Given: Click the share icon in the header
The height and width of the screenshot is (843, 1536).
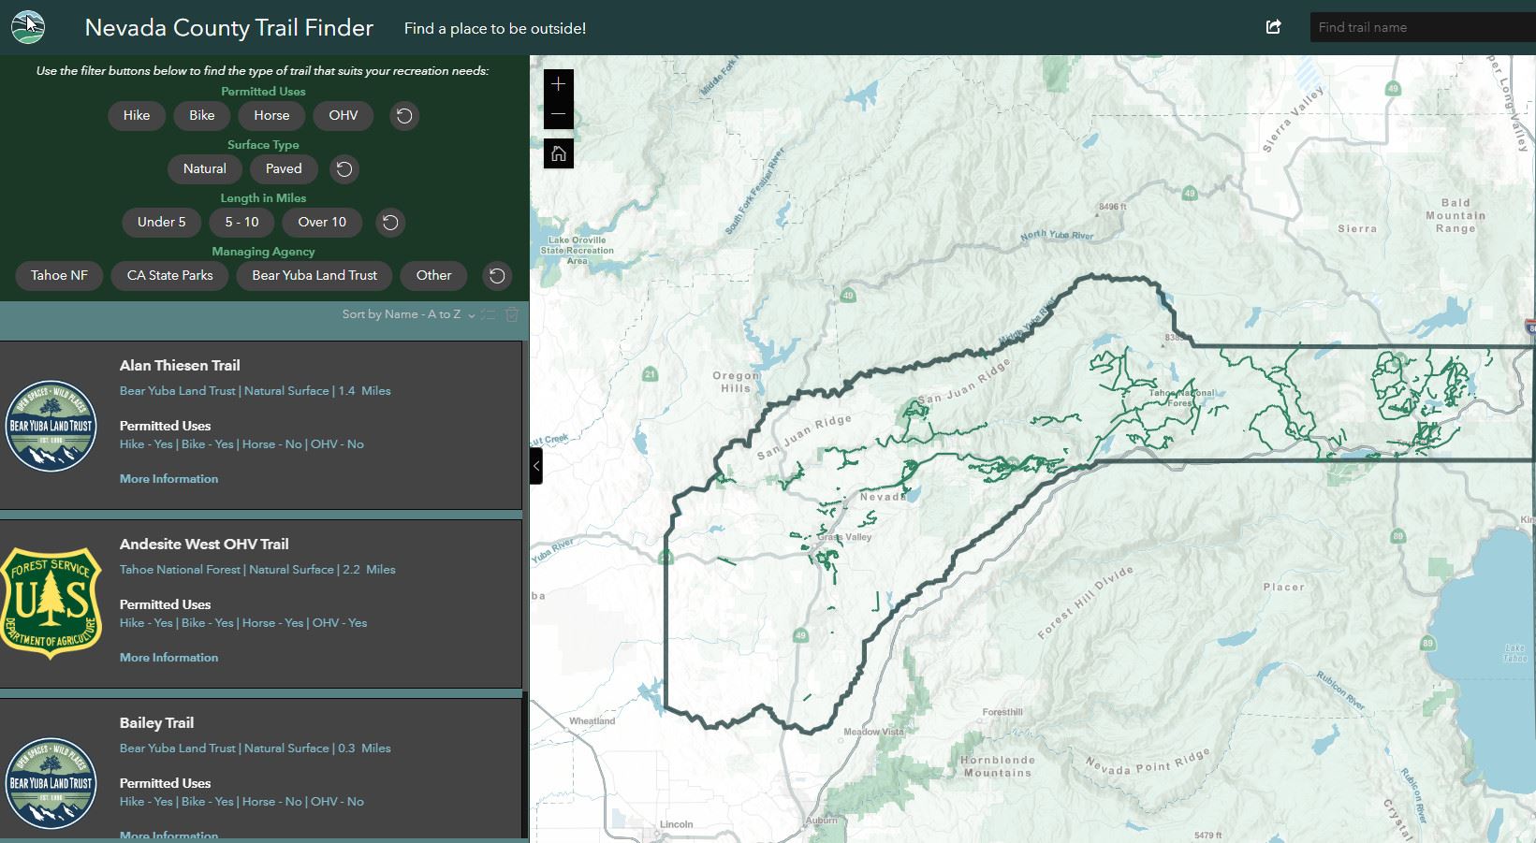Looking at the screenshot, I should [x=1273, y=27].
